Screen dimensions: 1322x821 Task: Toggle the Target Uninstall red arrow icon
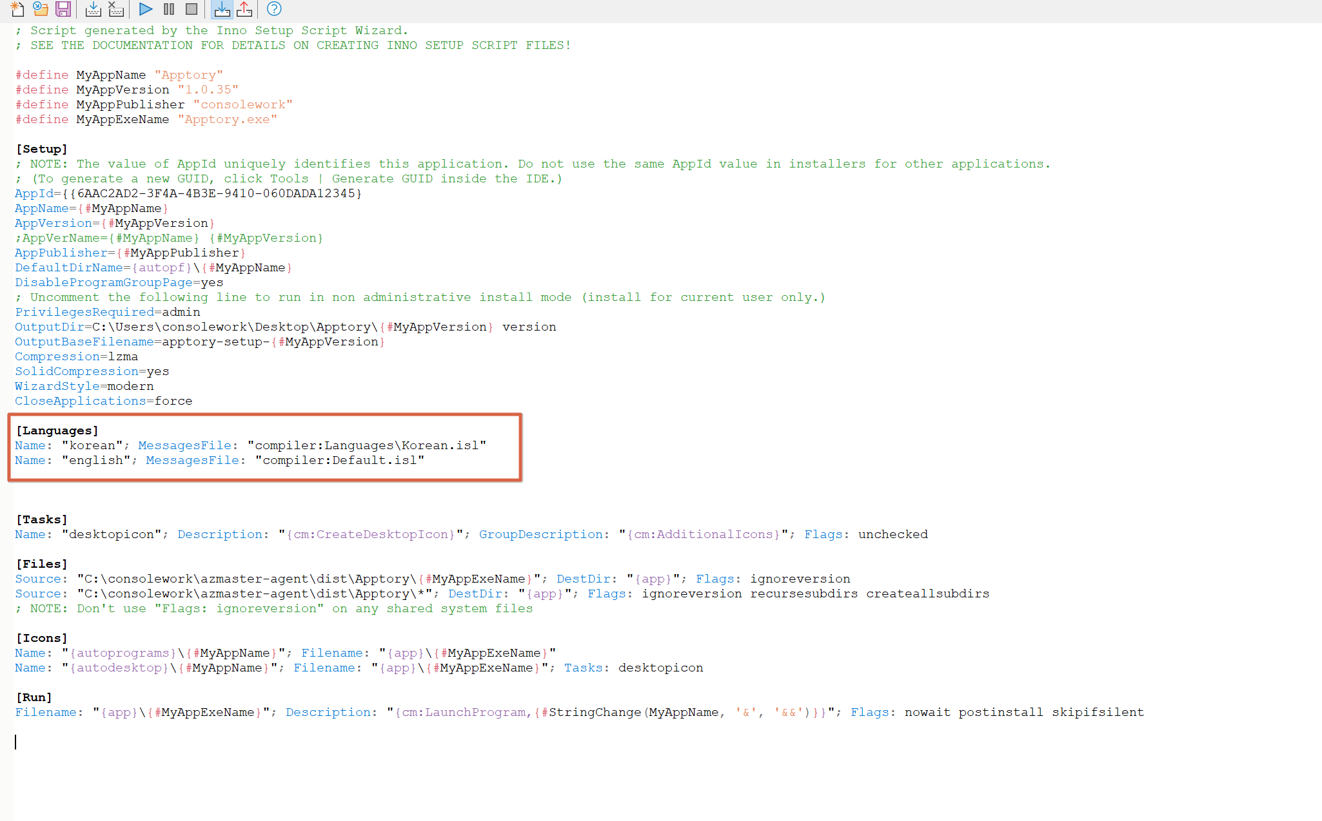point(244,9)
